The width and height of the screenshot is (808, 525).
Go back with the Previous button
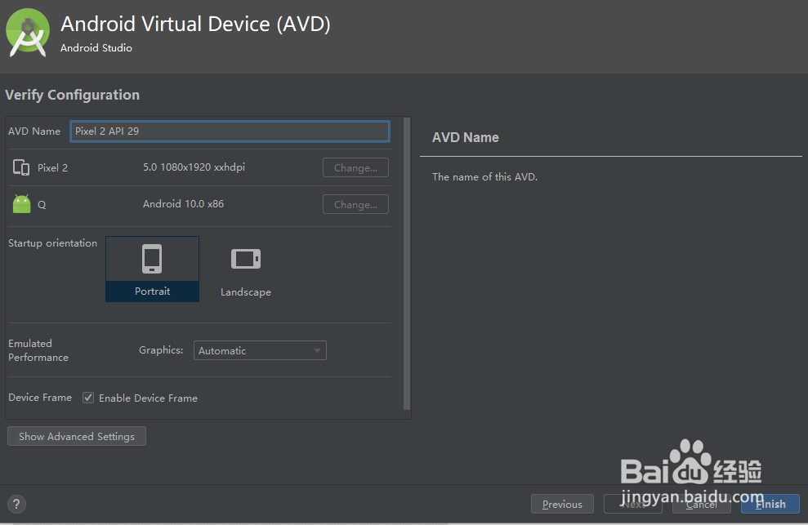point(562,504)
